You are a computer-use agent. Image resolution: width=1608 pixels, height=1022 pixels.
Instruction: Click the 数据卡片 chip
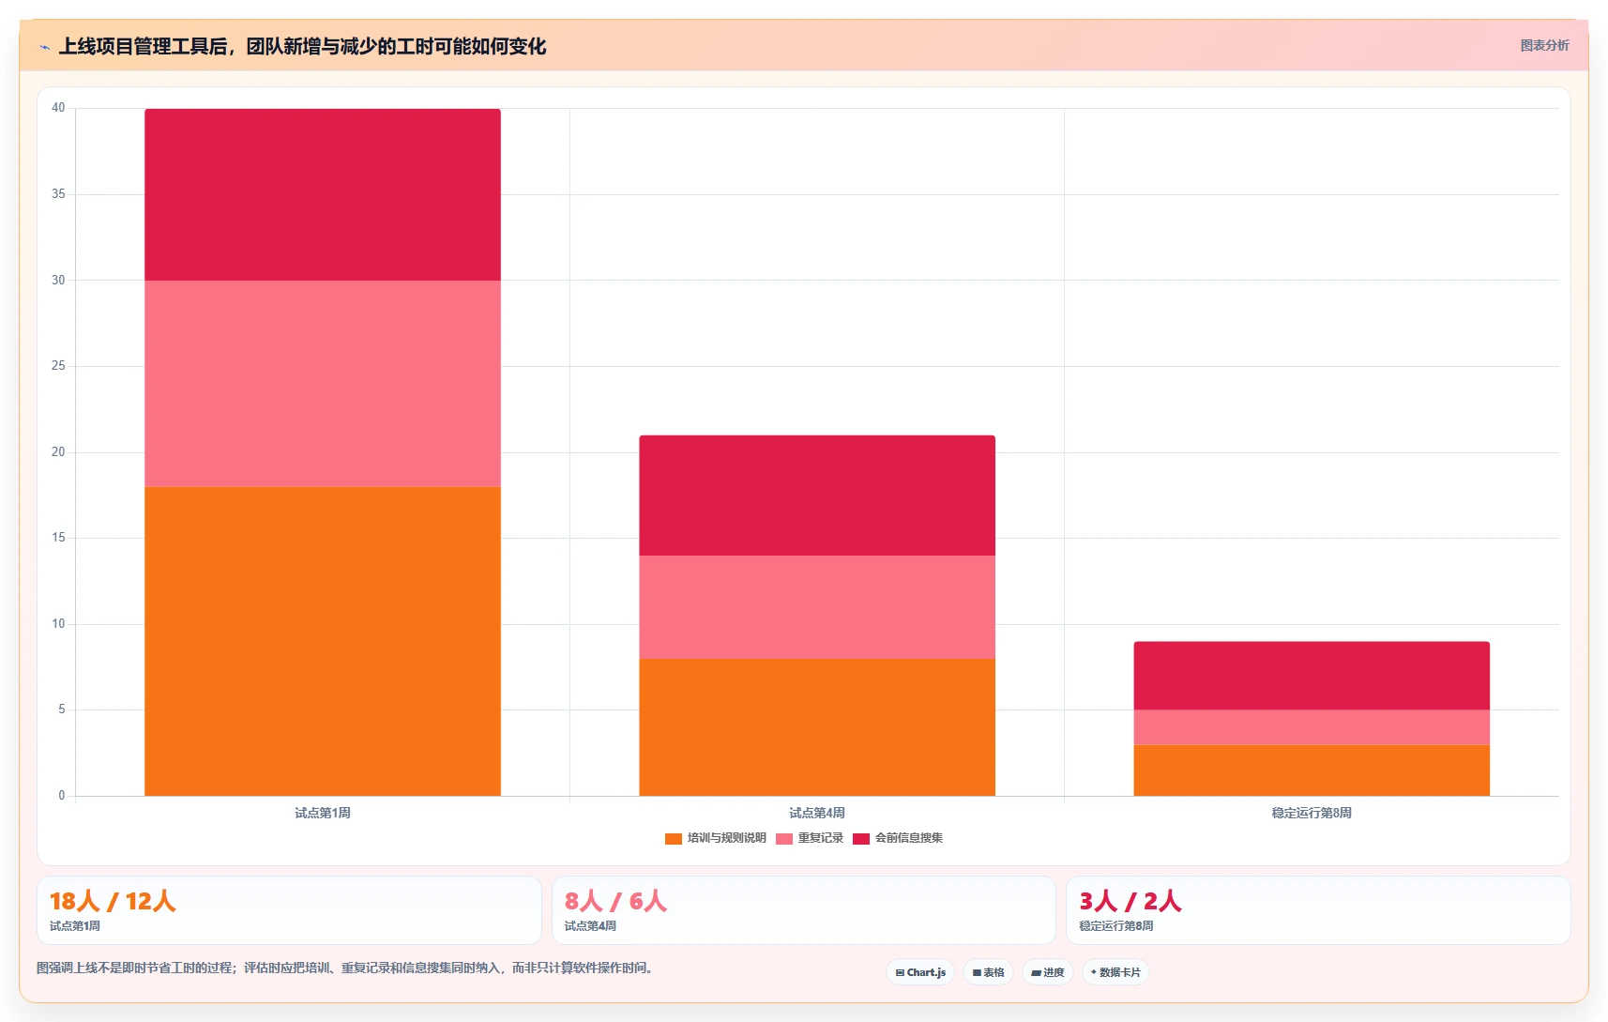pos(1115,972)
